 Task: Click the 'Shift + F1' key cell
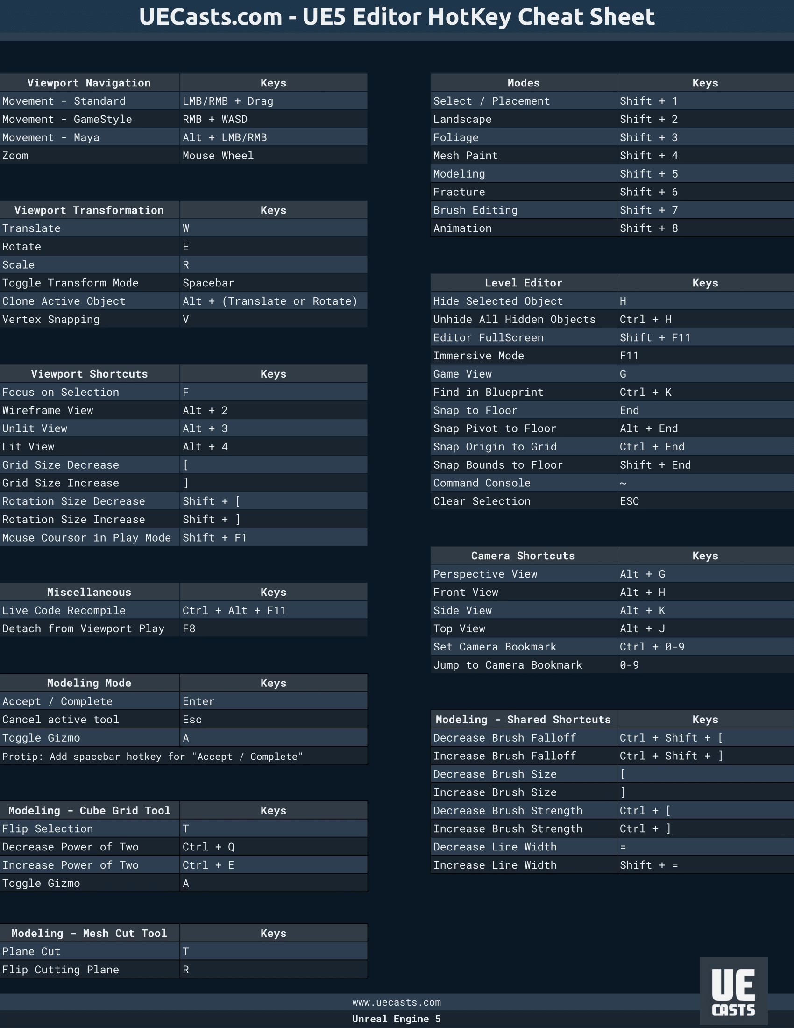(273, 538)
